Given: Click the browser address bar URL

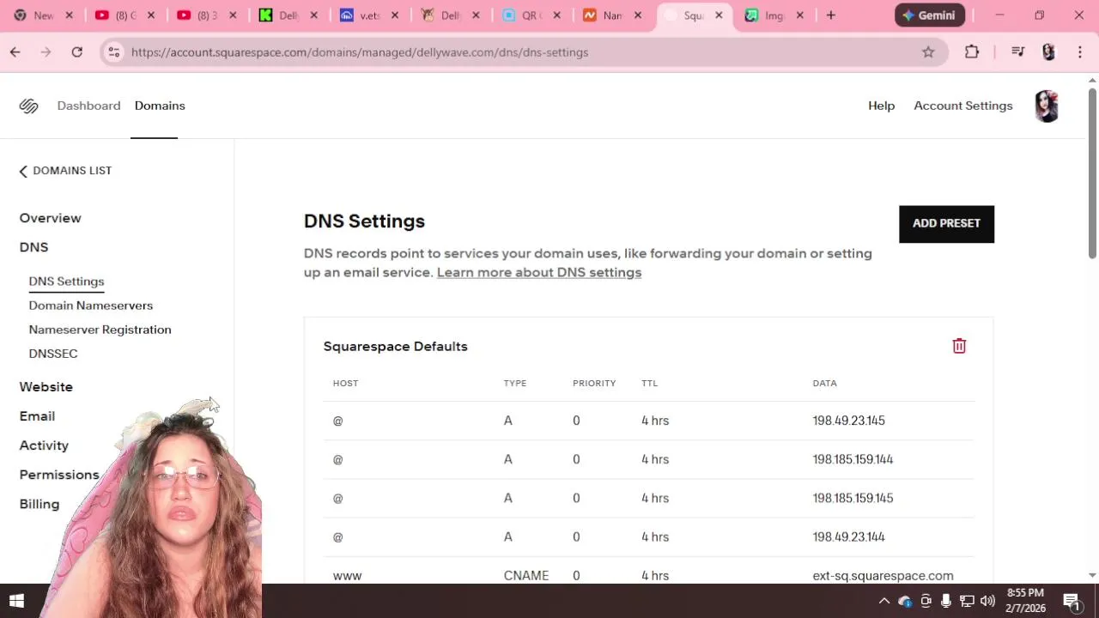Looking at the screenshot, I should point(360,52).
